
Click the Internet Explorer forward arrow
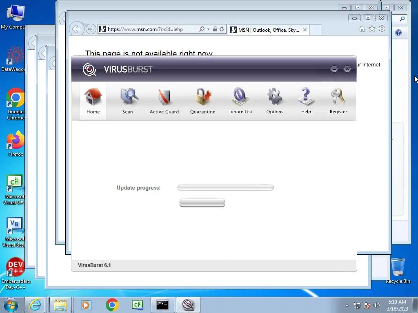pos(91,29)
